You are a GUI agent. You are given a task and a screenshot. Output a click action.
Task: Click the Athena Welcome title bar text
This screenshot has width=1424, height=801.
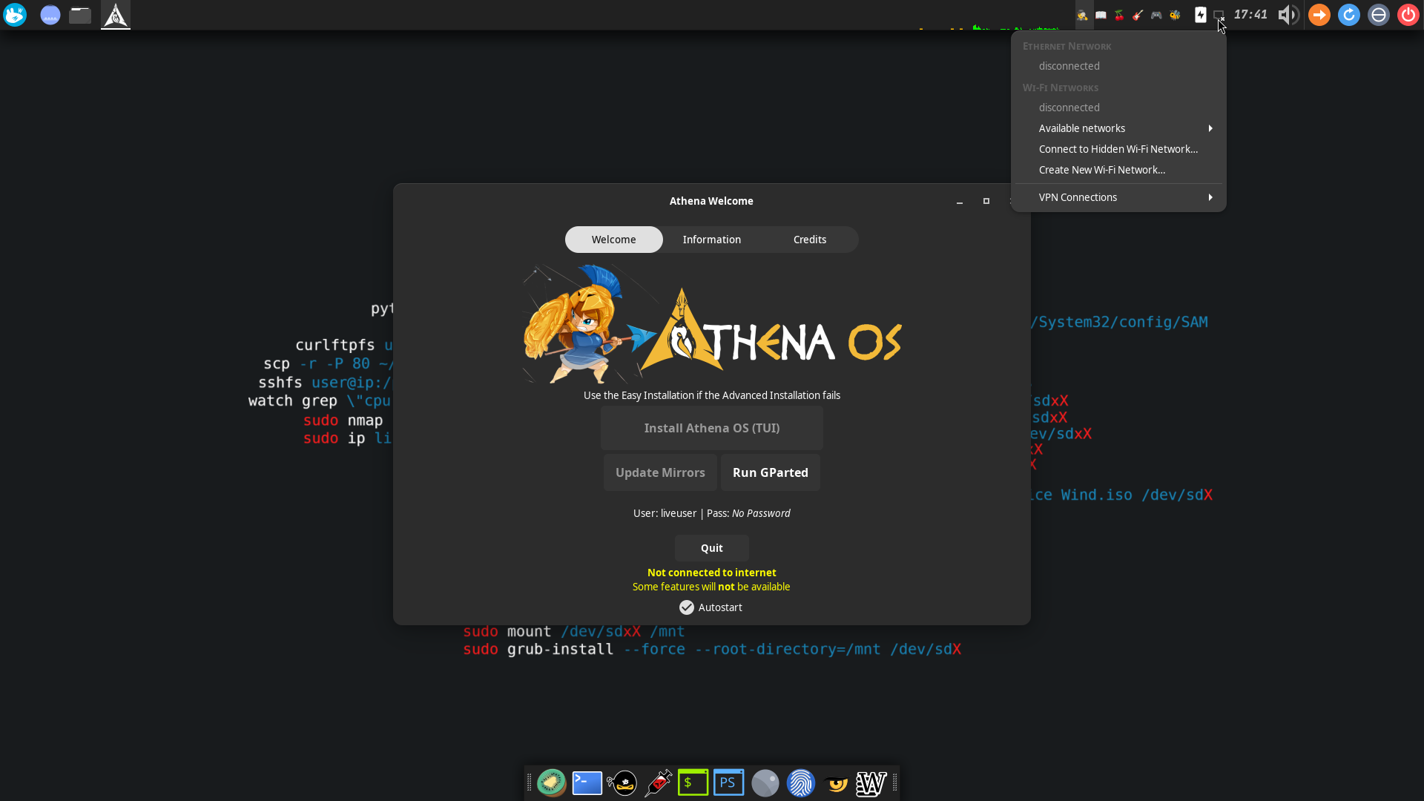click(711, 201)
